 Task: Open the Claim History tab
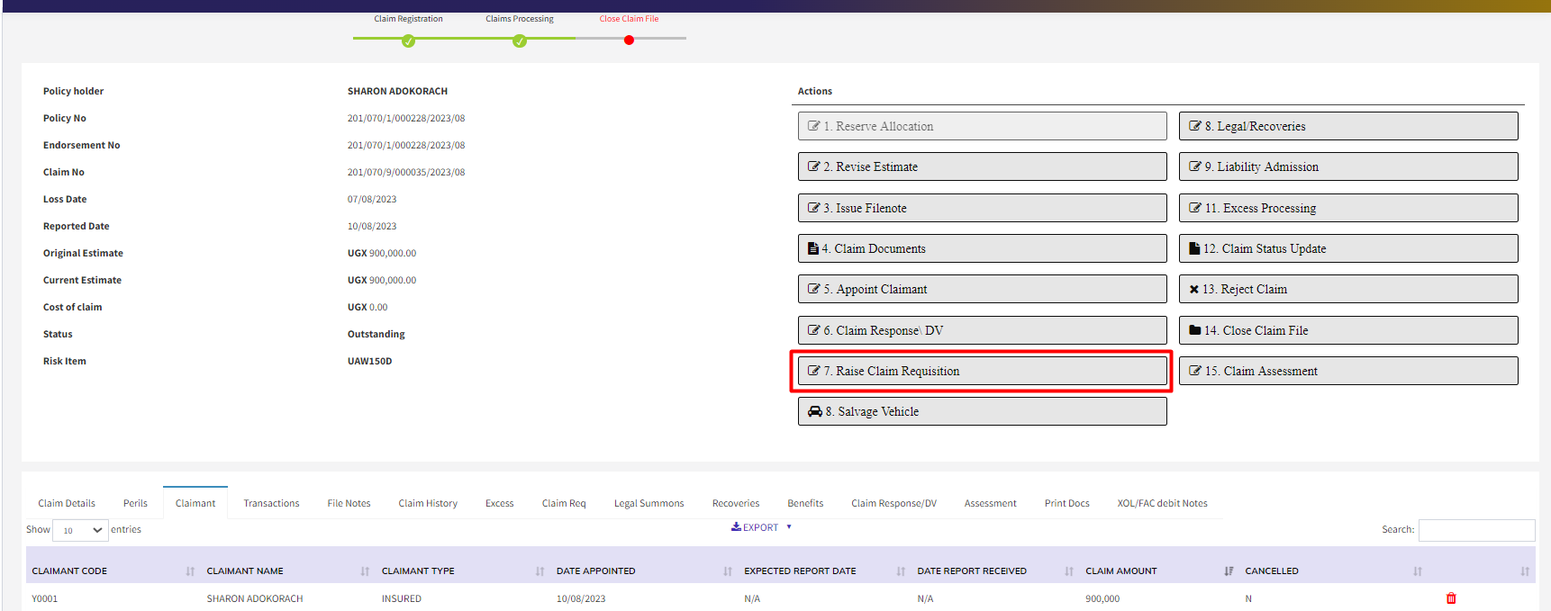click(428, 503)
